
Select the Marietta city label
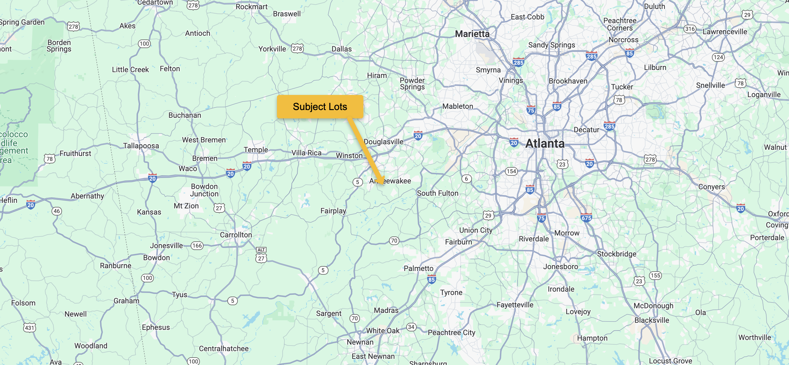[x=472, y=34]
